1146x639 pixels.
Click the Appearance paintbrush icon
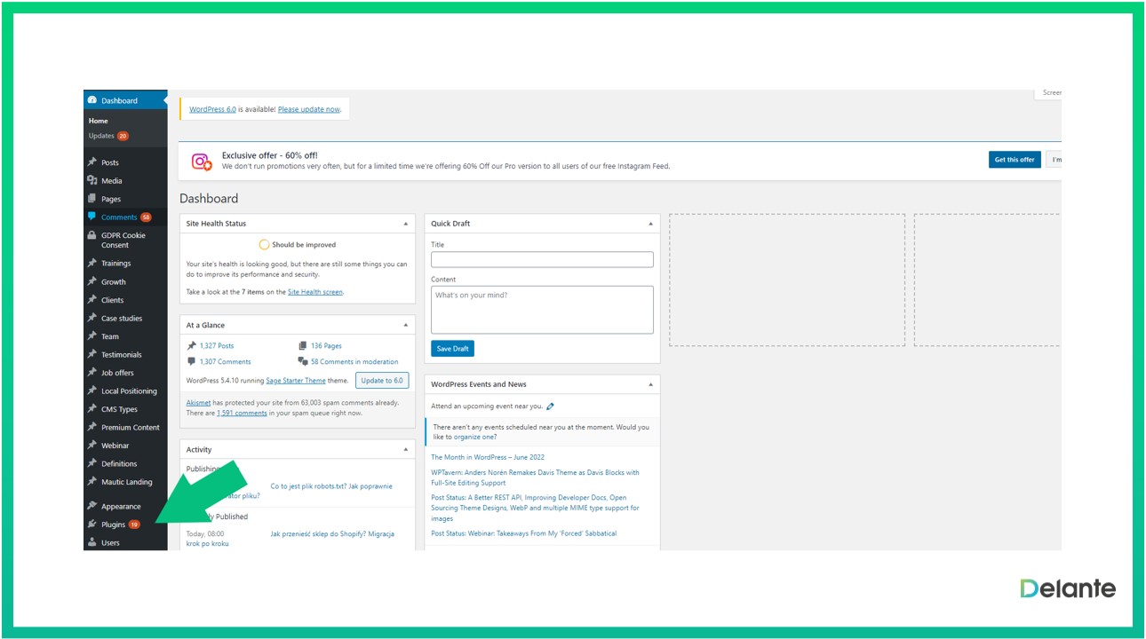pyautogui.click(x=92, y=506)
